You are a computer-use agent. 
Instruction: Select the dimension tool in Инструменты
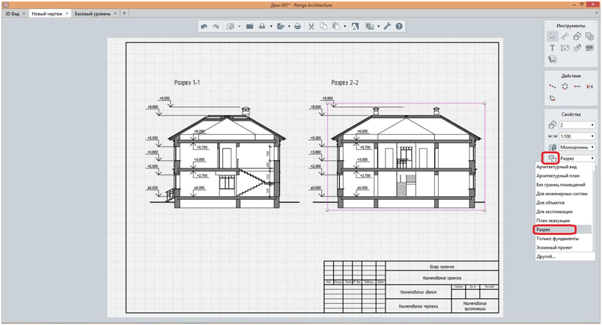tap(565, 48)
